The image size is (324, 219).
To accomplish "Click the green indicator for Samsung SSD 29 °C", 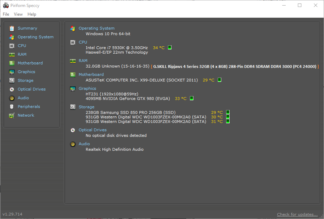I will click(x=228, y=112).
